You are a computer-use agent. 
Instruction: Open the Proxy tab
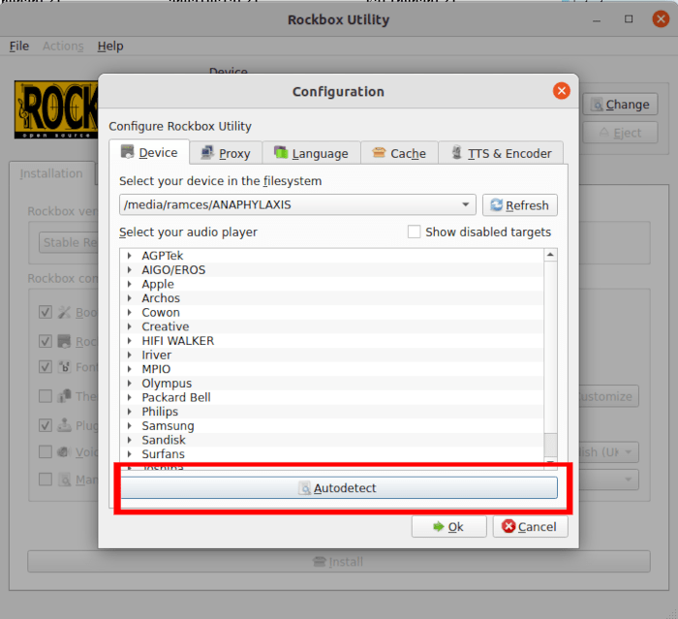click(x=226, y=154)
